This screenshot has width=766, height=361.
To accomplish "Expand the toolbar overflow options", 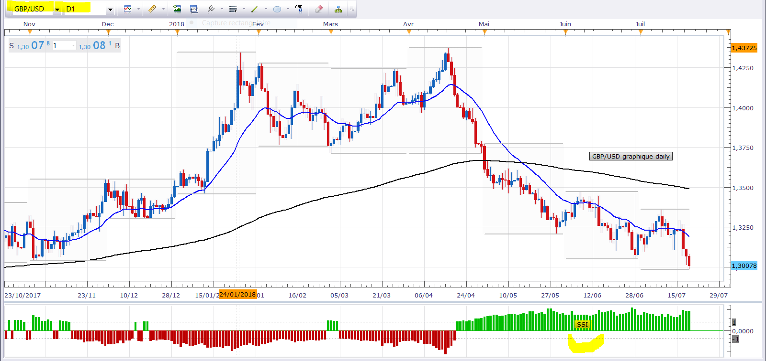I will click(x=352, y=9).
